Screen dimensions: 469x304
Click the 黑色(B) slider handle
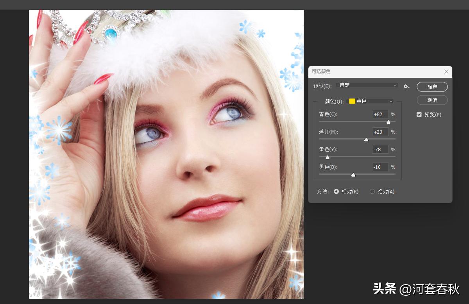[353, 175]
